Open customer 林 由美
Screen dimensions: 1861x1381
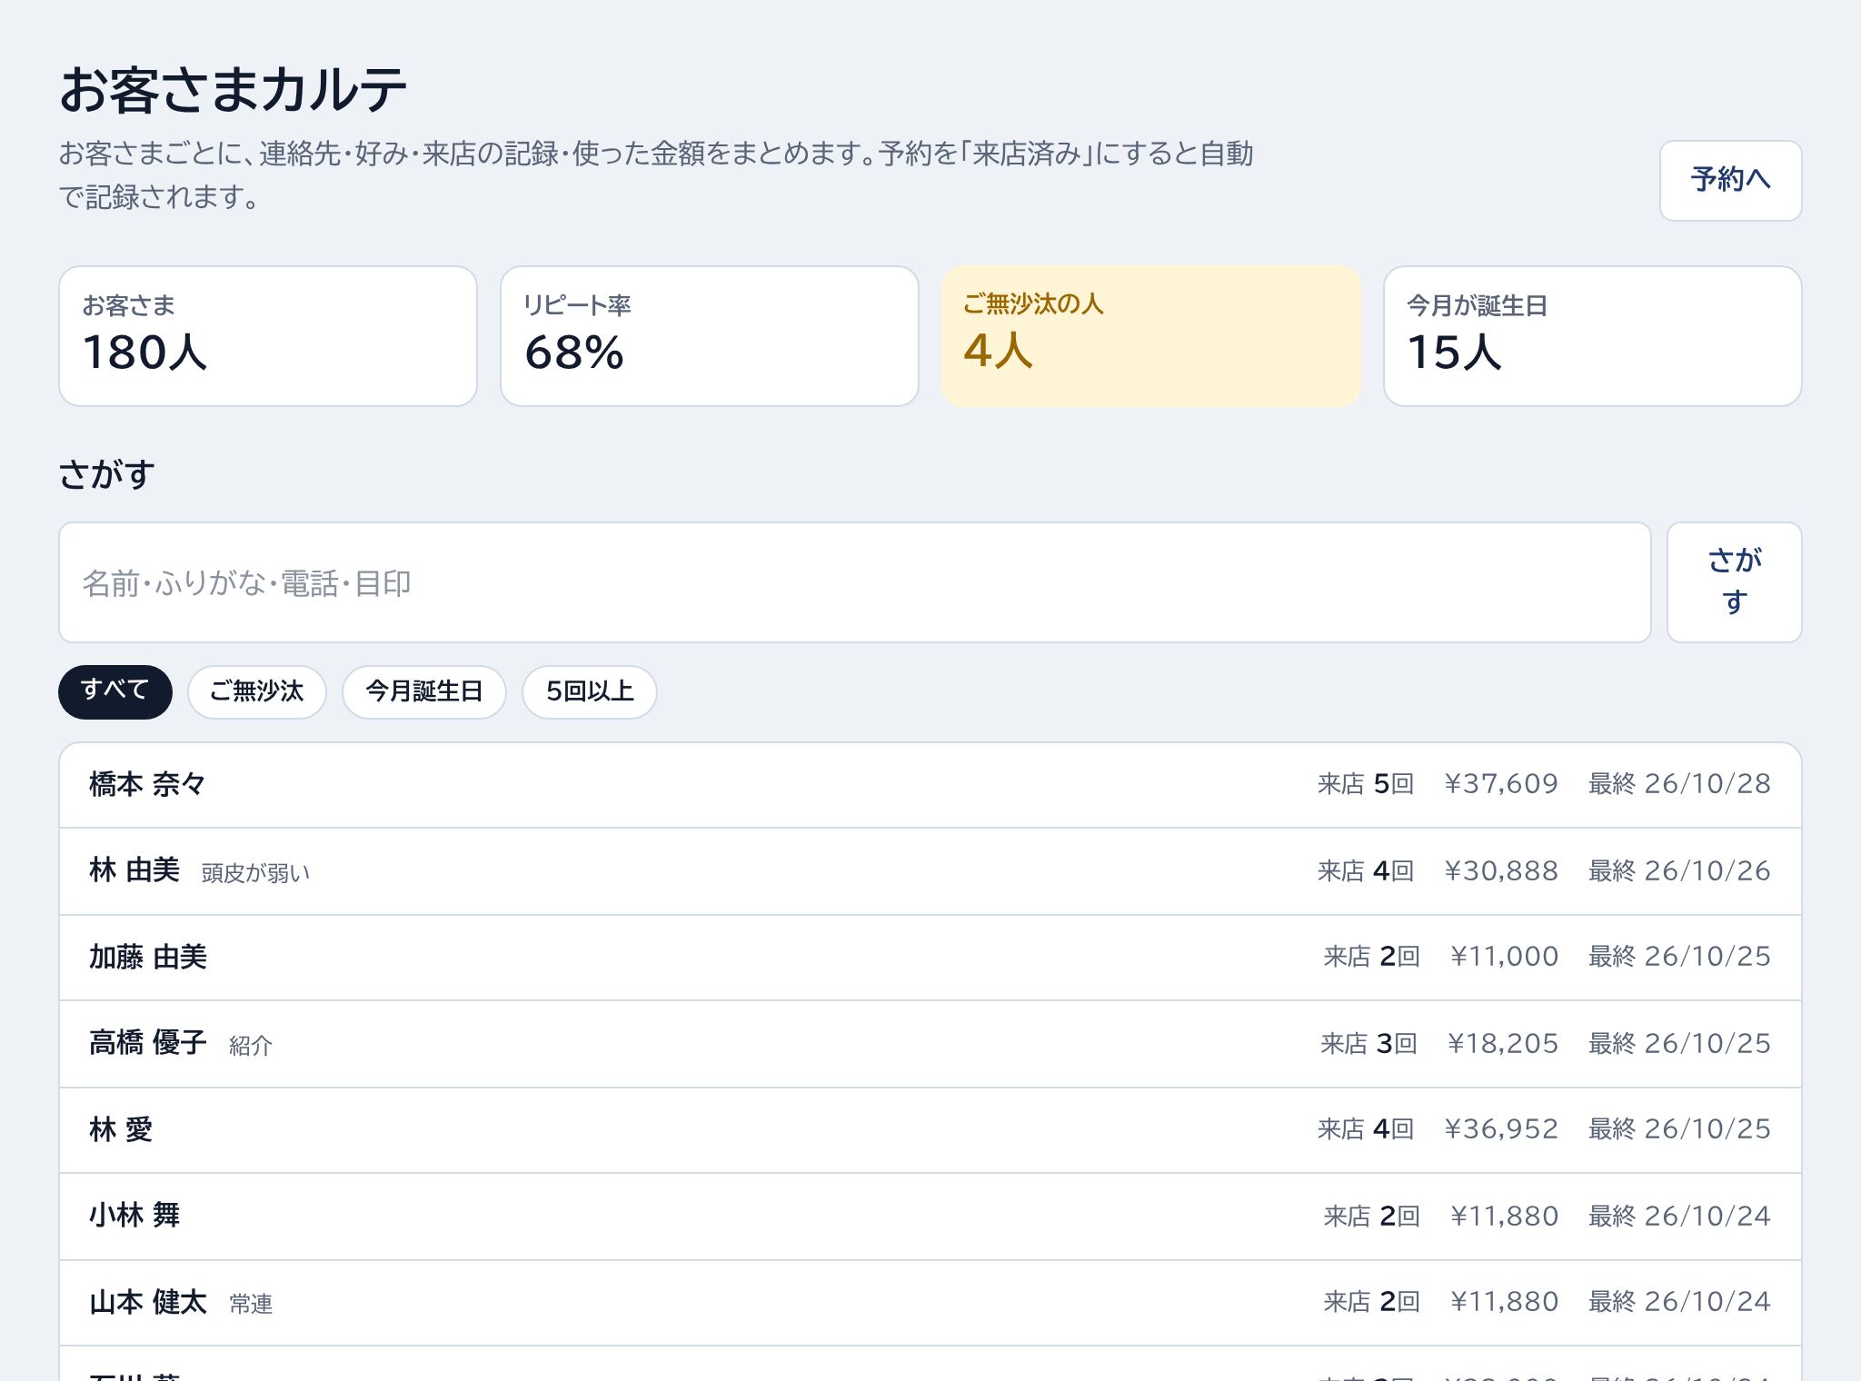pos(930,871)
